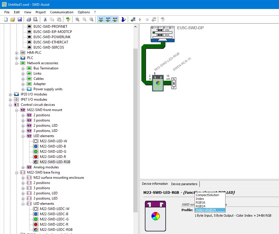Select EU5C-SWD-ETHERCAT gateway in the tree

(51, 42)
